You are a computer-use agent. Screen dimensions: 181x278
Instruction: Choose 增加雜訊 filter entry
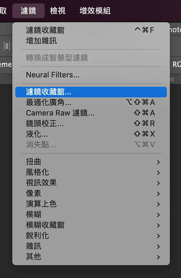91,41
